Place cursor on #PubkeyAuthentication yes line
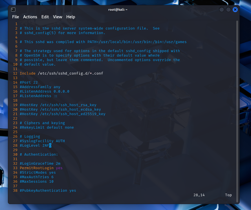 pos(48,191)
